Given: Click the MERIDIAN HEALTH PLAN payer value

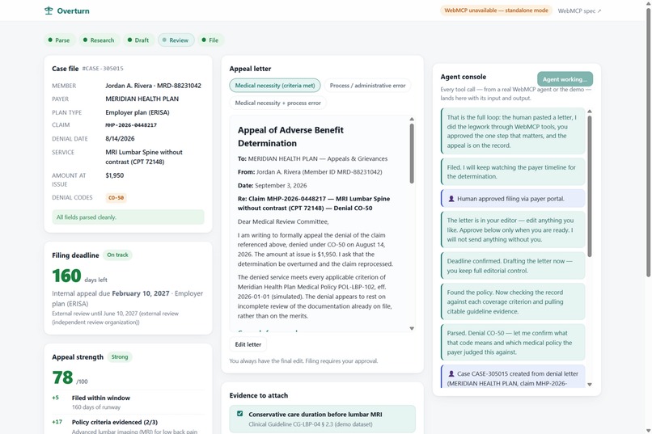Looking at the screenshot, I should tap(142, 99).
